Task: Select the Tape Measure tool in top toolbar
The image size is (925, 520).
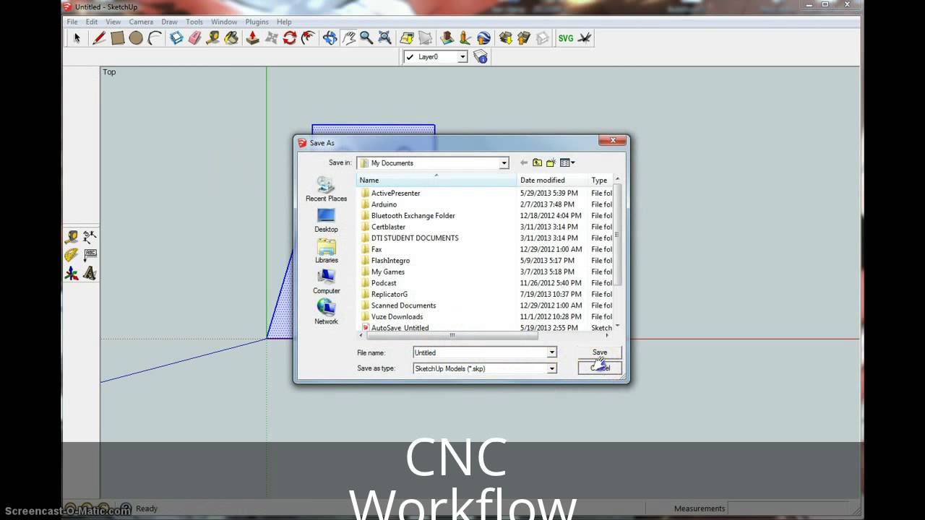Action: tap(212, 38)
